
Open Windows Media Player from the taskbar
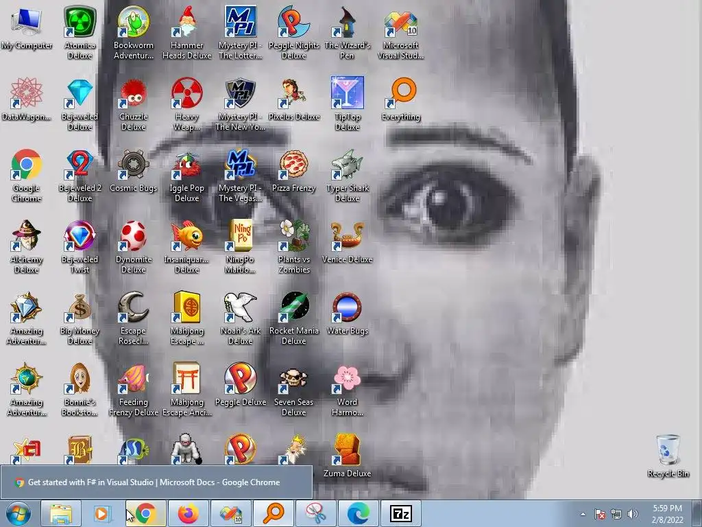click(101, 513)
